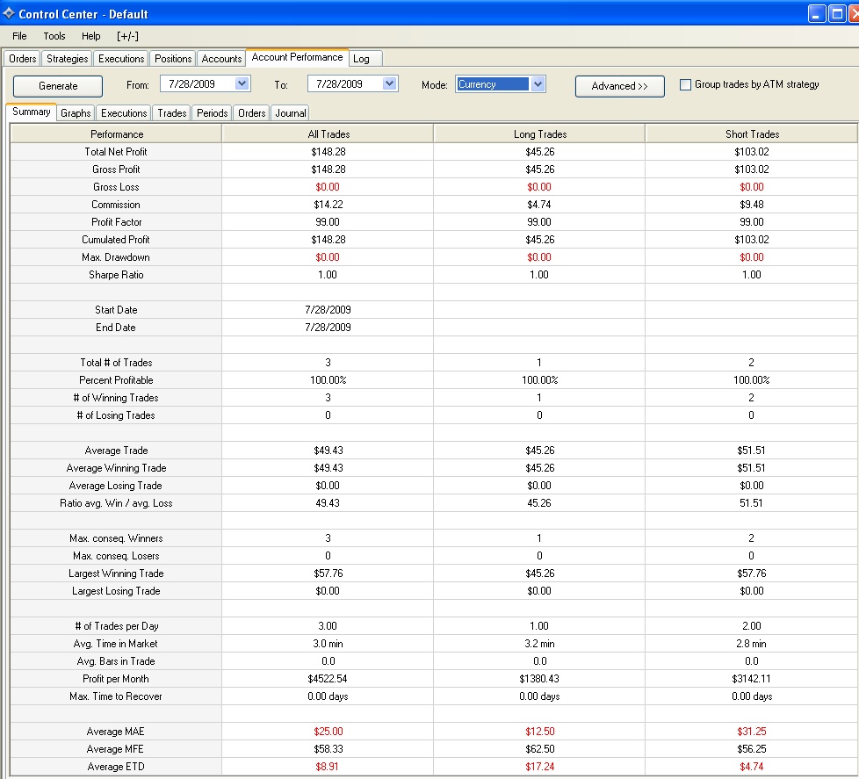Click the Short Trades column header

point(752,134)
